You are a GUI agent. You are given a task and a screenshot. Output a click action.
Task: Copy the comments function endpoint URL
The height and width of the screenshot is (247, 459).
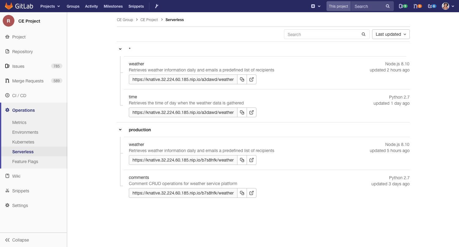point(242,193)
